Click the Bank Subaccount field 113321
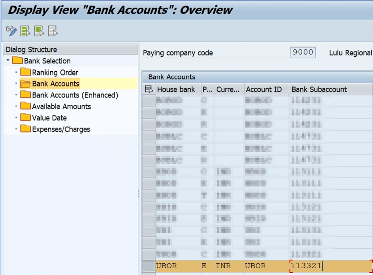The image size is (373, 275). coord(331,266)
